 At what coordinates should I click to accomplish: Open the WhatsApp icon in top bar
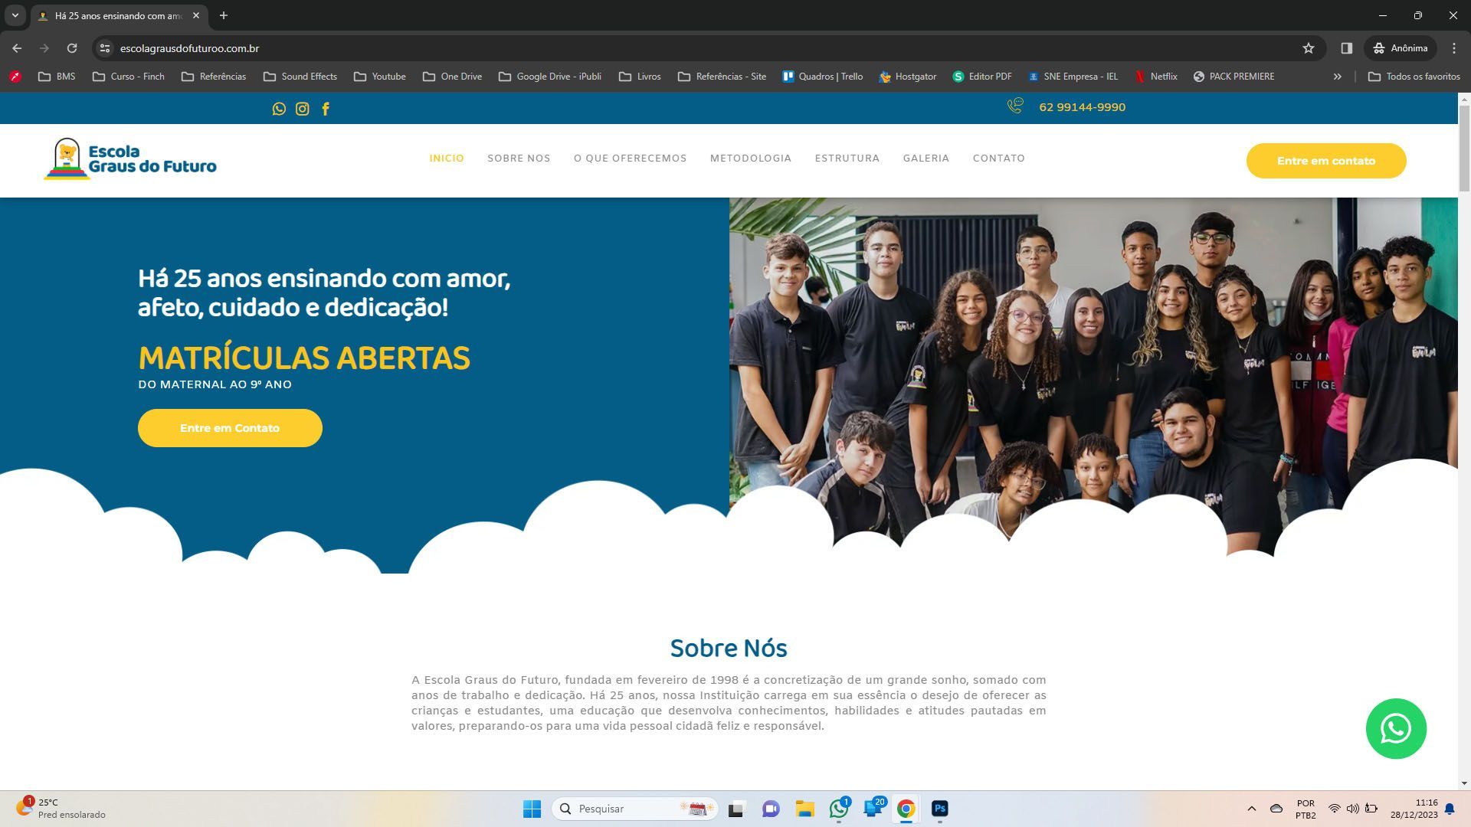279,109
